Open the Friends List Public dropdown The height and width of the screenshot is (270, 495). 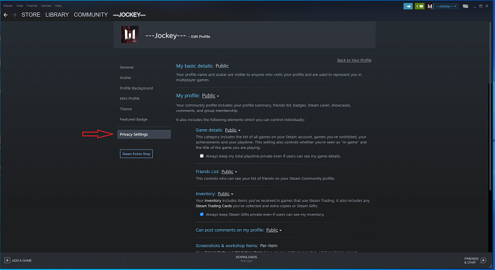tap(229, 172)
